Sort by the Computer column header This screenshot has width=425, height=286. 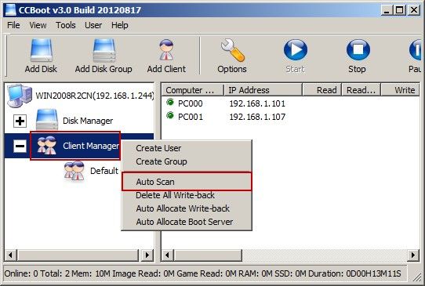point(193,90)
